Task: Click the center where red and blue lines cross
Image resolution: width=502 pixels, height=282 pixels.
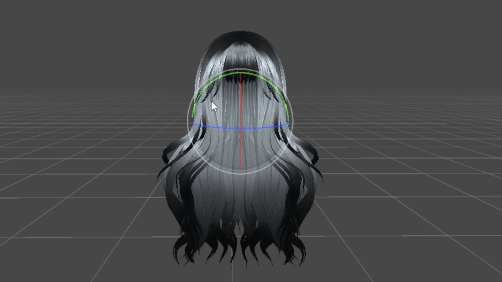Action: (240, 128)
